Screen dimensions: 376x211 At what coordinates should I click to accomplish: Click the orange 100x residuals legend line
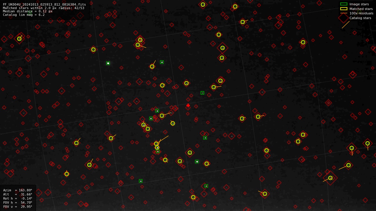pyautogui.click(x=344, y=13)
